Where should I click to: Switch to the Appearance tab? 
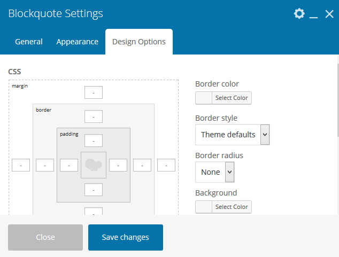(78, 42)
